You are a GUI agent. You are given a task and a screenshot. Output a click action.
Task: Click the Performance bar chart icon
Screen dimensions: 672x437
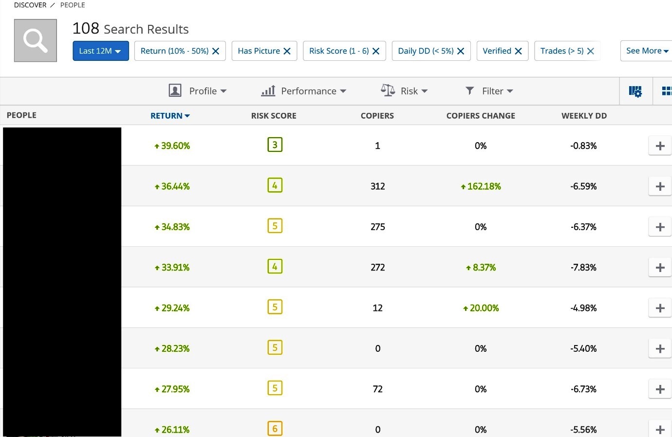268,91
